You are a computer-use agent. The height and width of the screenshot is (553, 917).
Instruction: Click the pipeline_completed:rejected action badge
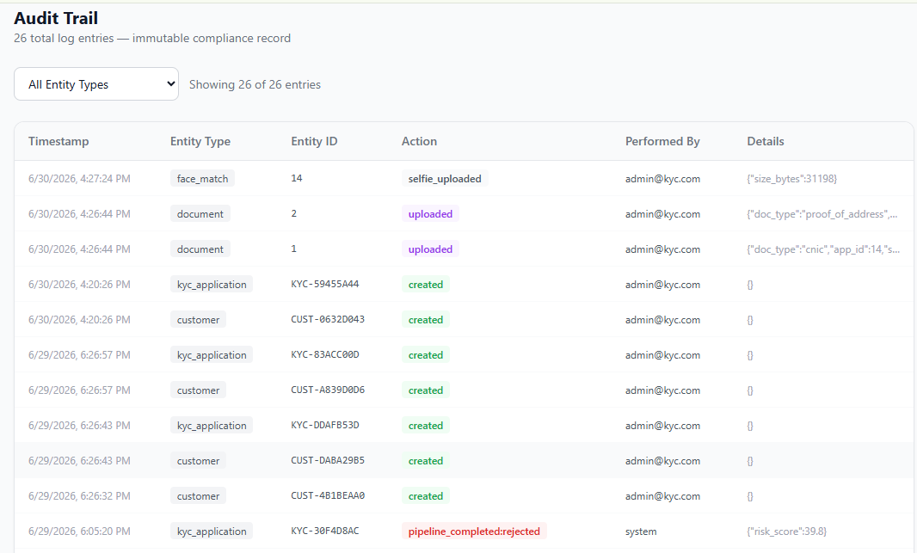pyautogui.click(x=474, y=531)
